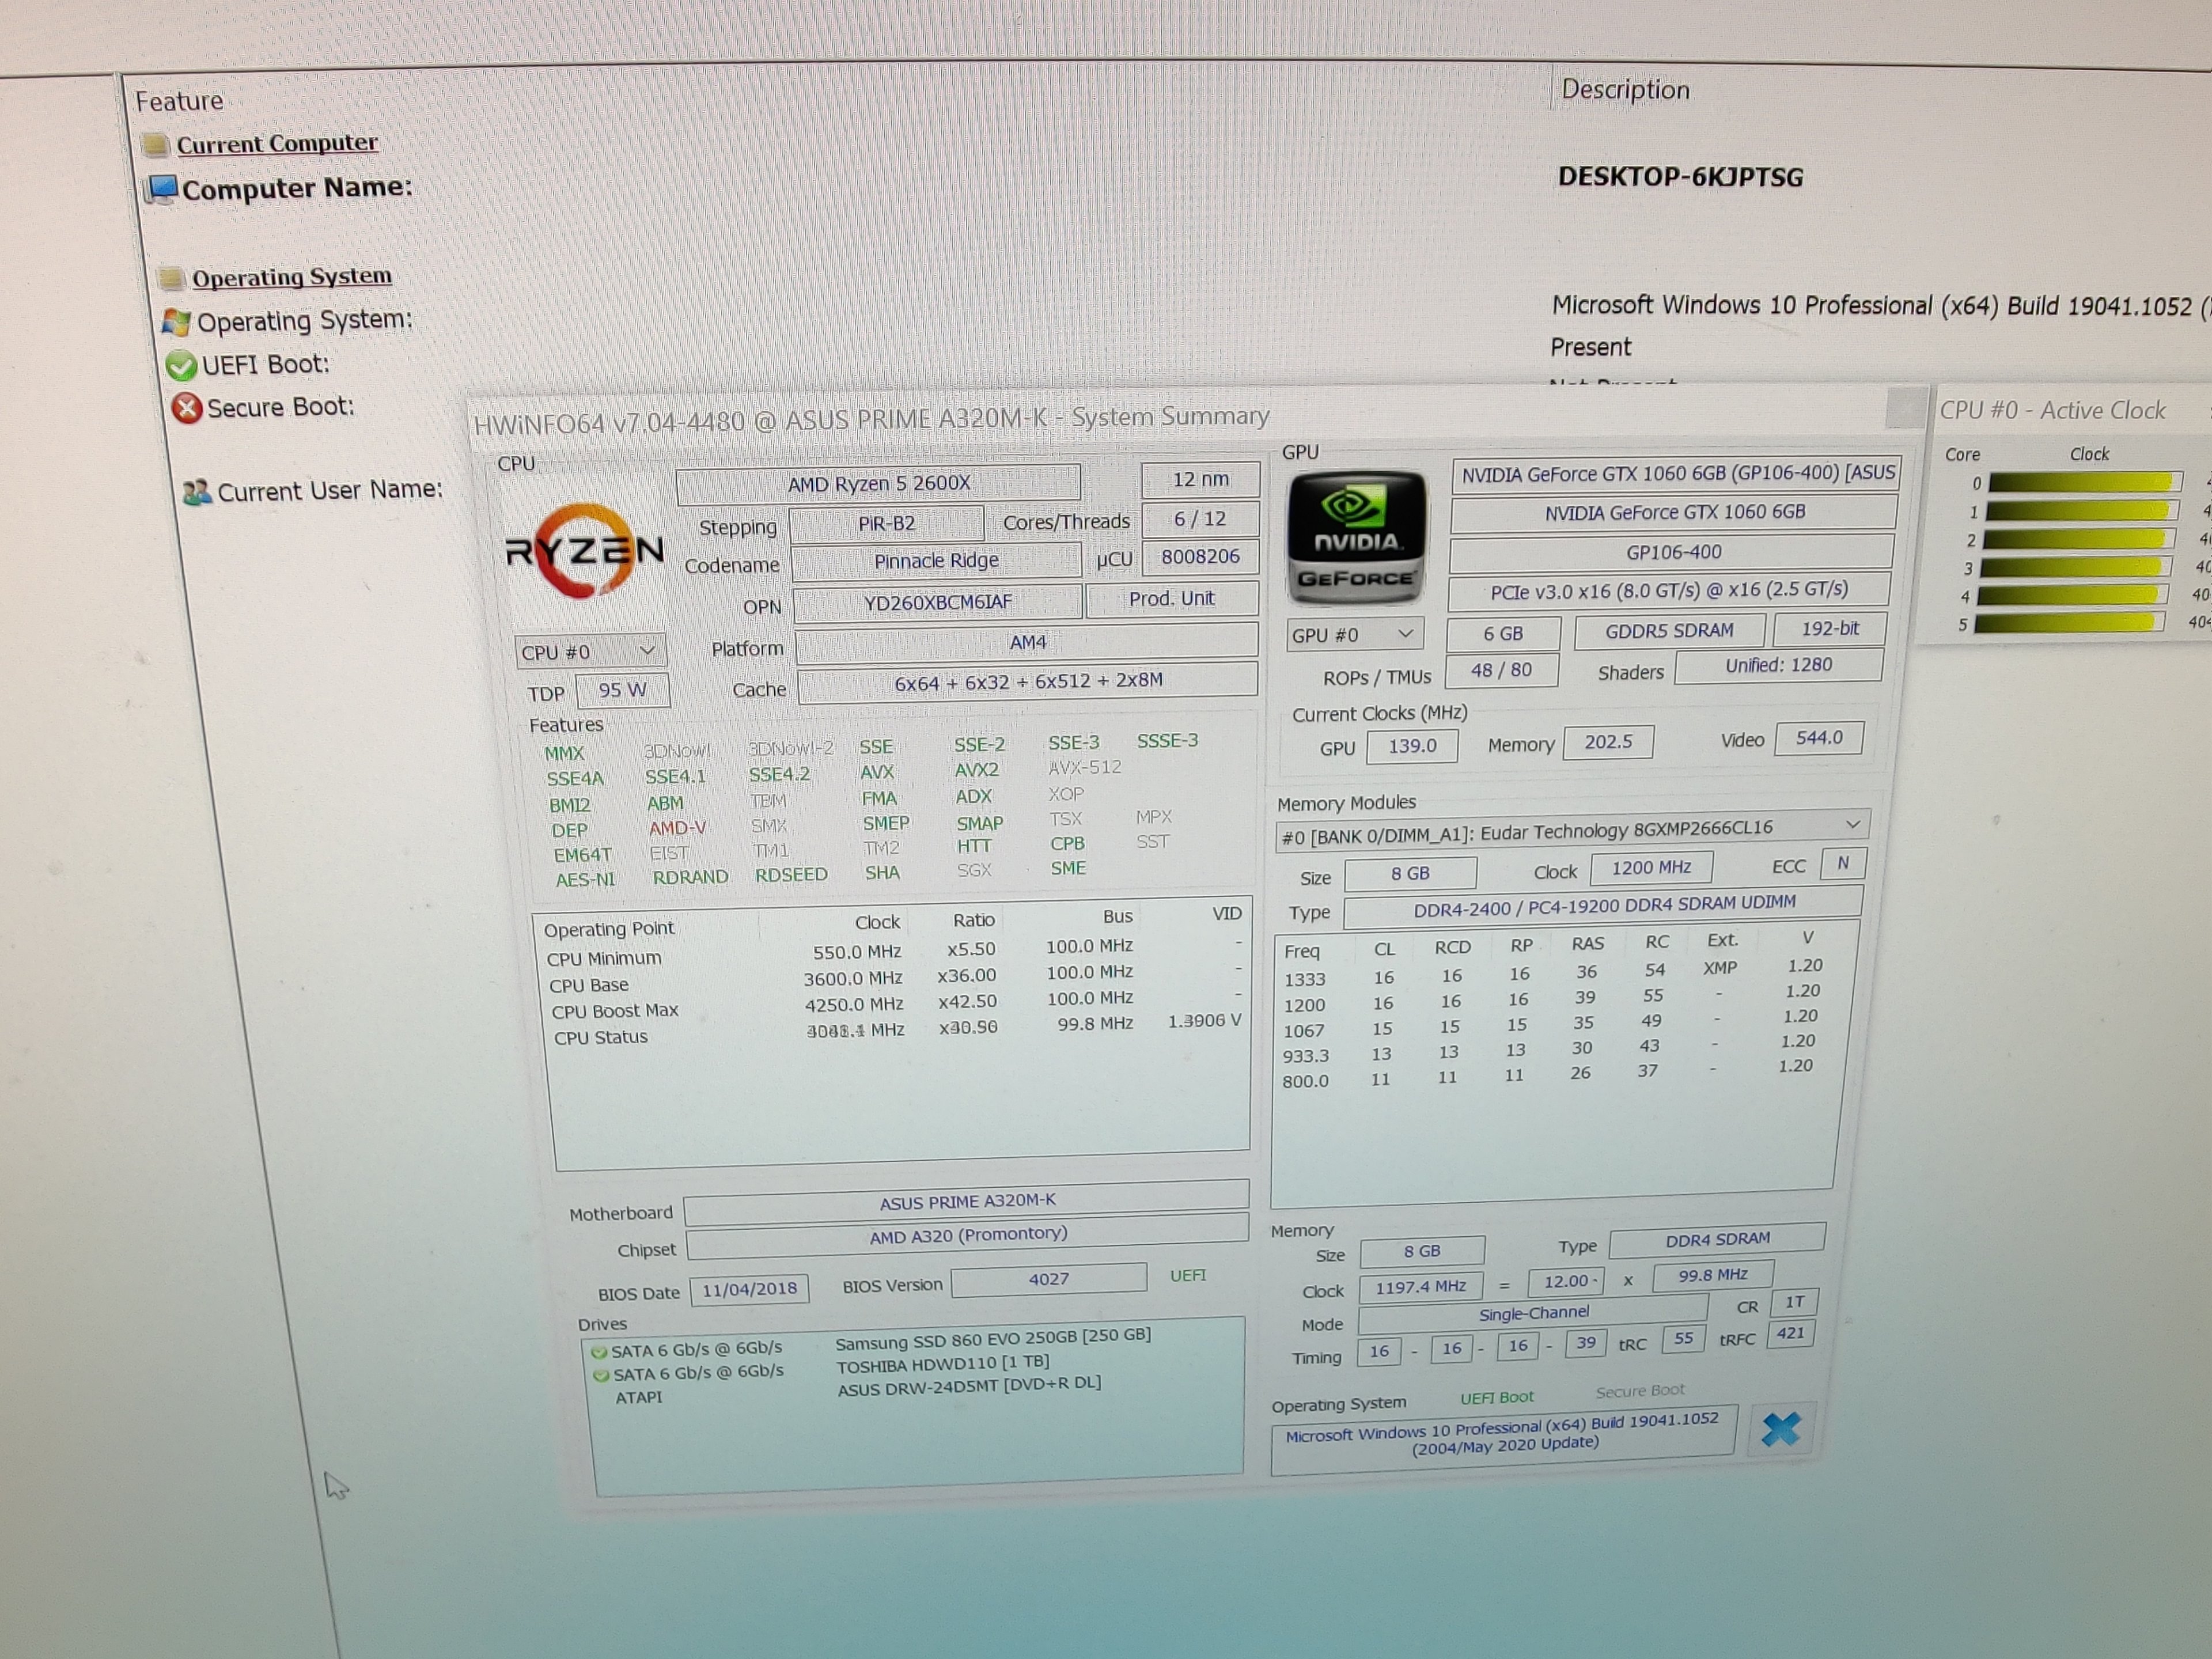Click the NVIDIA GeForce logo image
Viewport: 2212px width, 1659px height.
[1356, 539]
